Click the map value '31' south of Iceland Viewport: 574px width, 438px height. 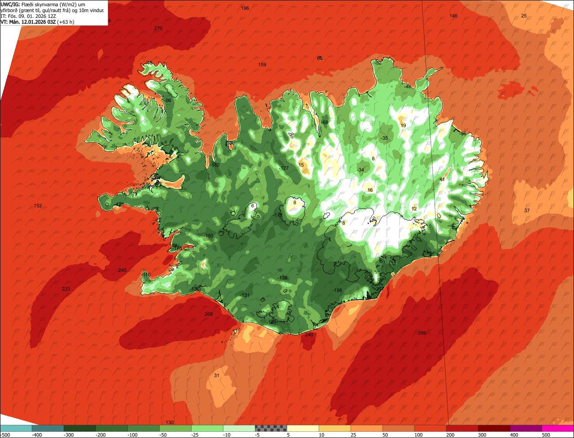tap(217, 376)
